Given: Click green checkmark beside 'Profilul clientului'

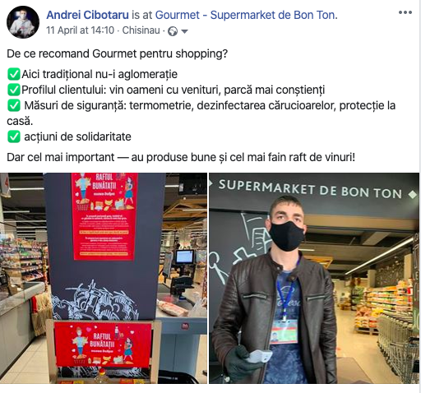Looking at the screenshot, I should click(x=14, y=90).
